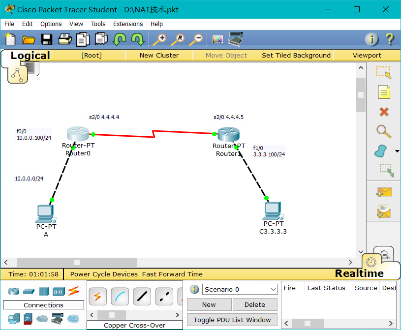The width and height of the screenshot is (401, 330).
Task: Save the project with floppy disk icon
Action: [47, 39]
